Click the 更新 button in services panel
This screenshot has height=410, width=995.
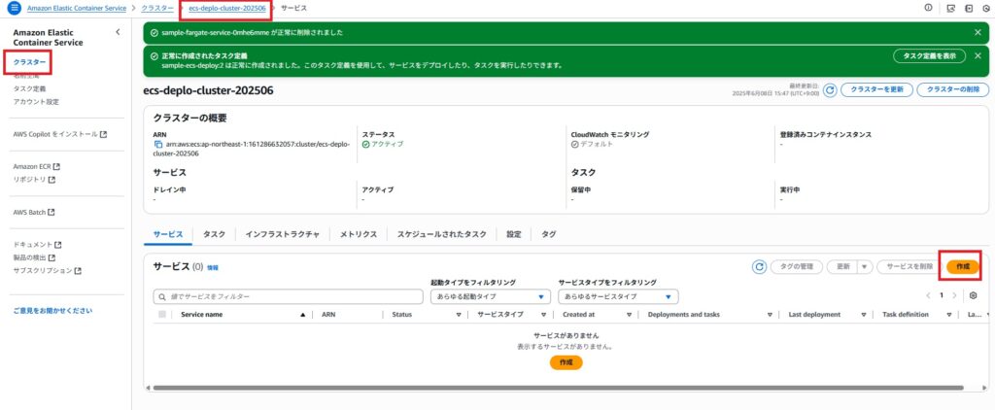tap(842, 267)
